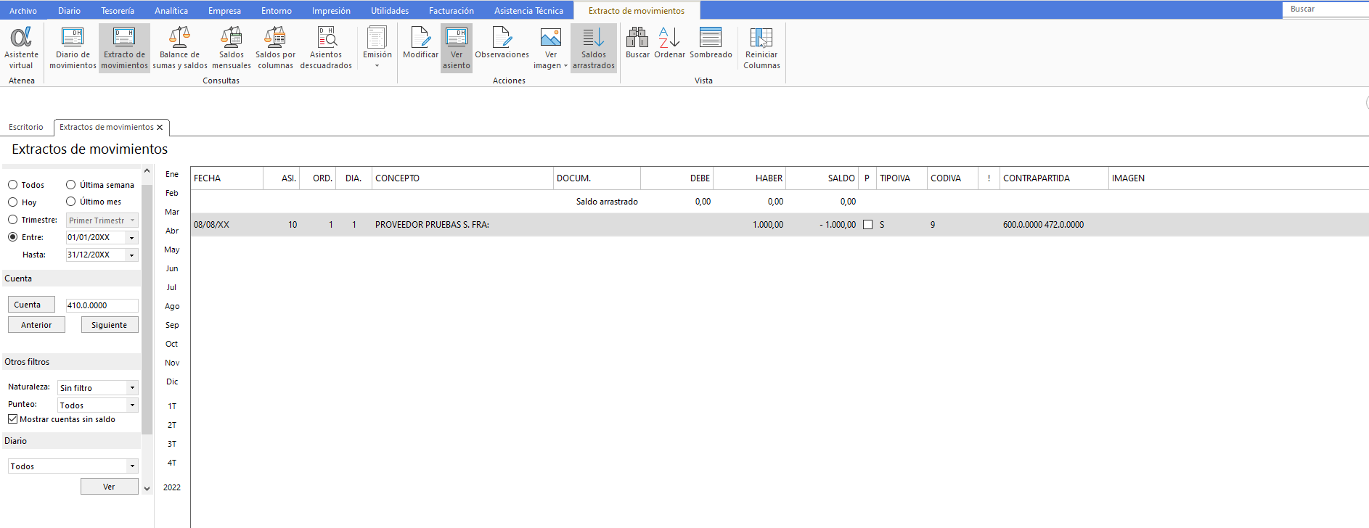Select the Todos radio button
Viewport: 1369px width, 528px height.
pos(12,185)
